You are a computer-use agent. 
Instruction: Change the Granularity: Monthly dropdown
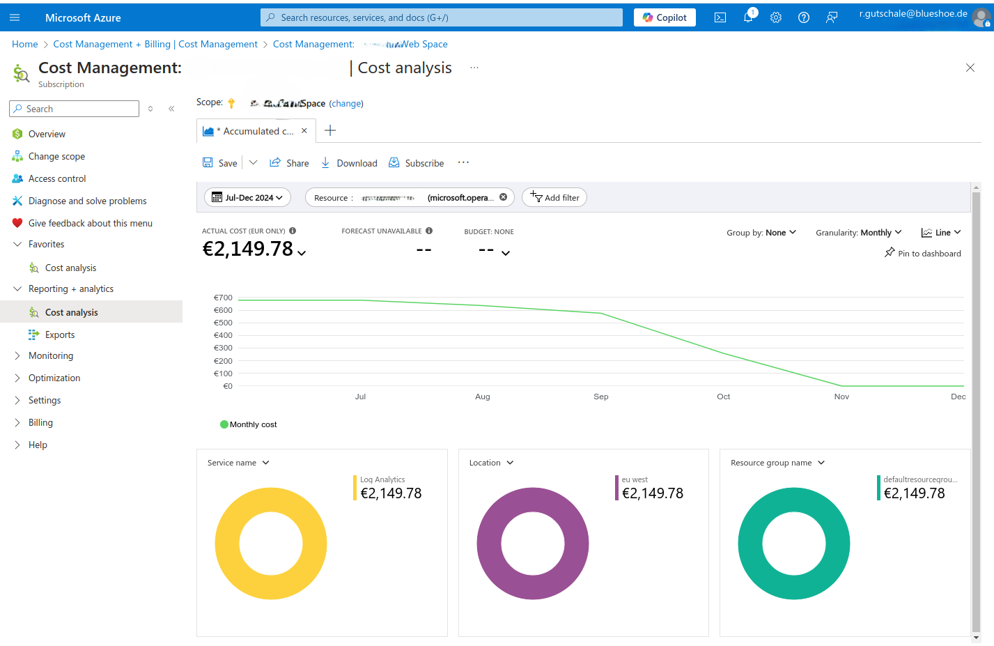click(858, 232)
